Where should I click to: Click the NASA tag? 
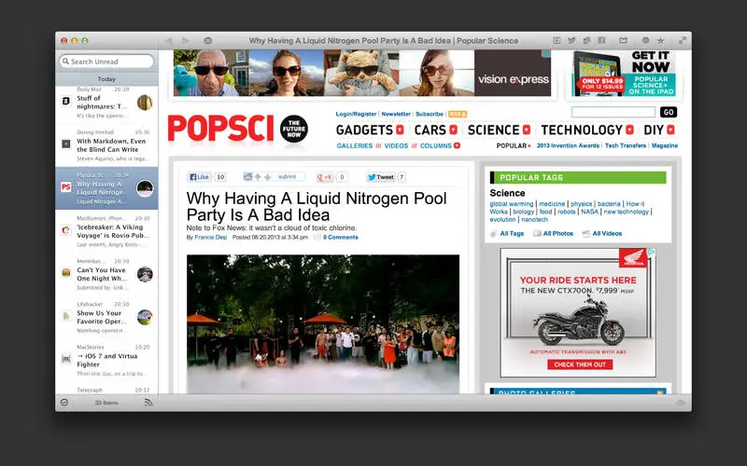click(589, 212)
